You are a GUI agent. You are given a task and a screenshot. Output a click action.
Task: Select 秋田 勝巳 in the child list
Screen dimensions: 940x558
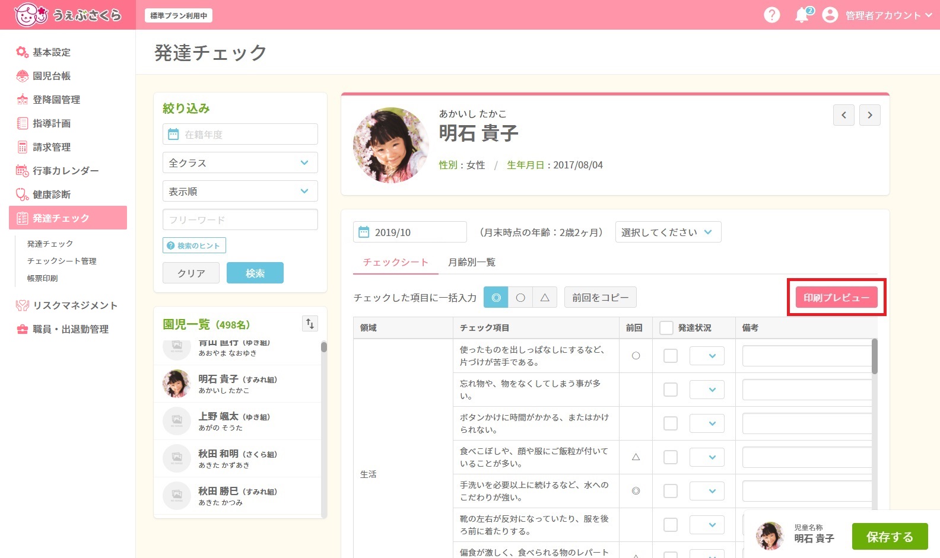click(x=237, y=496)
